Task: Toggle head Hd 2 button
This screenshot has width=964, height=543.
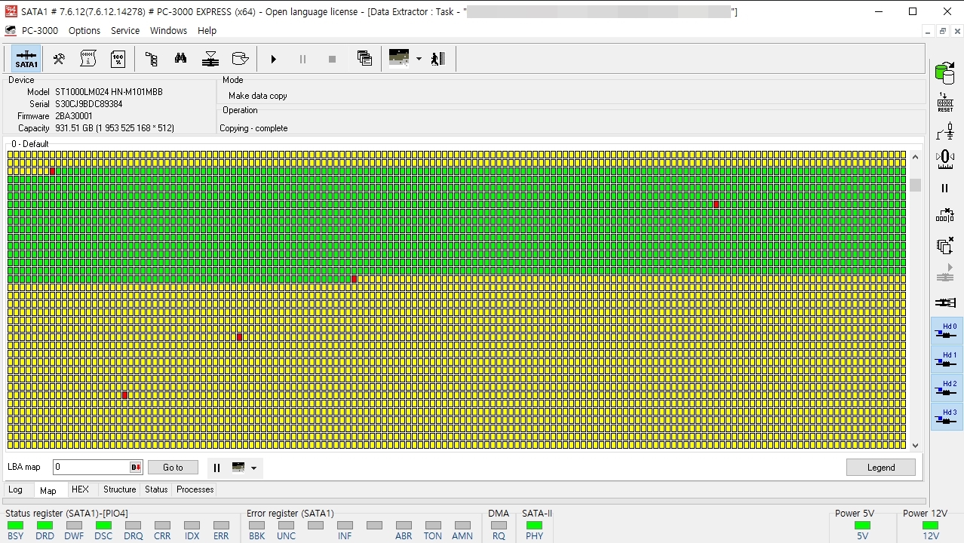Action: (946, 388)
